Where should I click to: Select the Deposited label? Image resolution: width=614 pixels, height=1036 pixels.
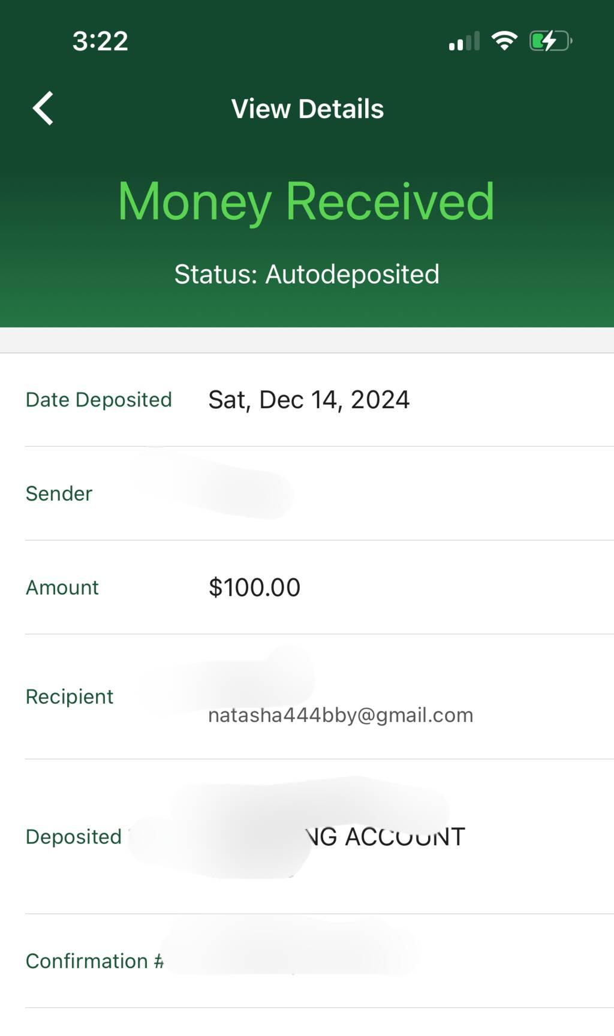[74, 837]
